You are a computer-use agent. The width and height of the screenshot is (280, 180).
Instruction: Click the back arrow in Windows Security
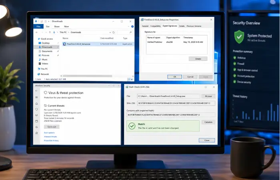pyautogui.click(x=37, y=91)
